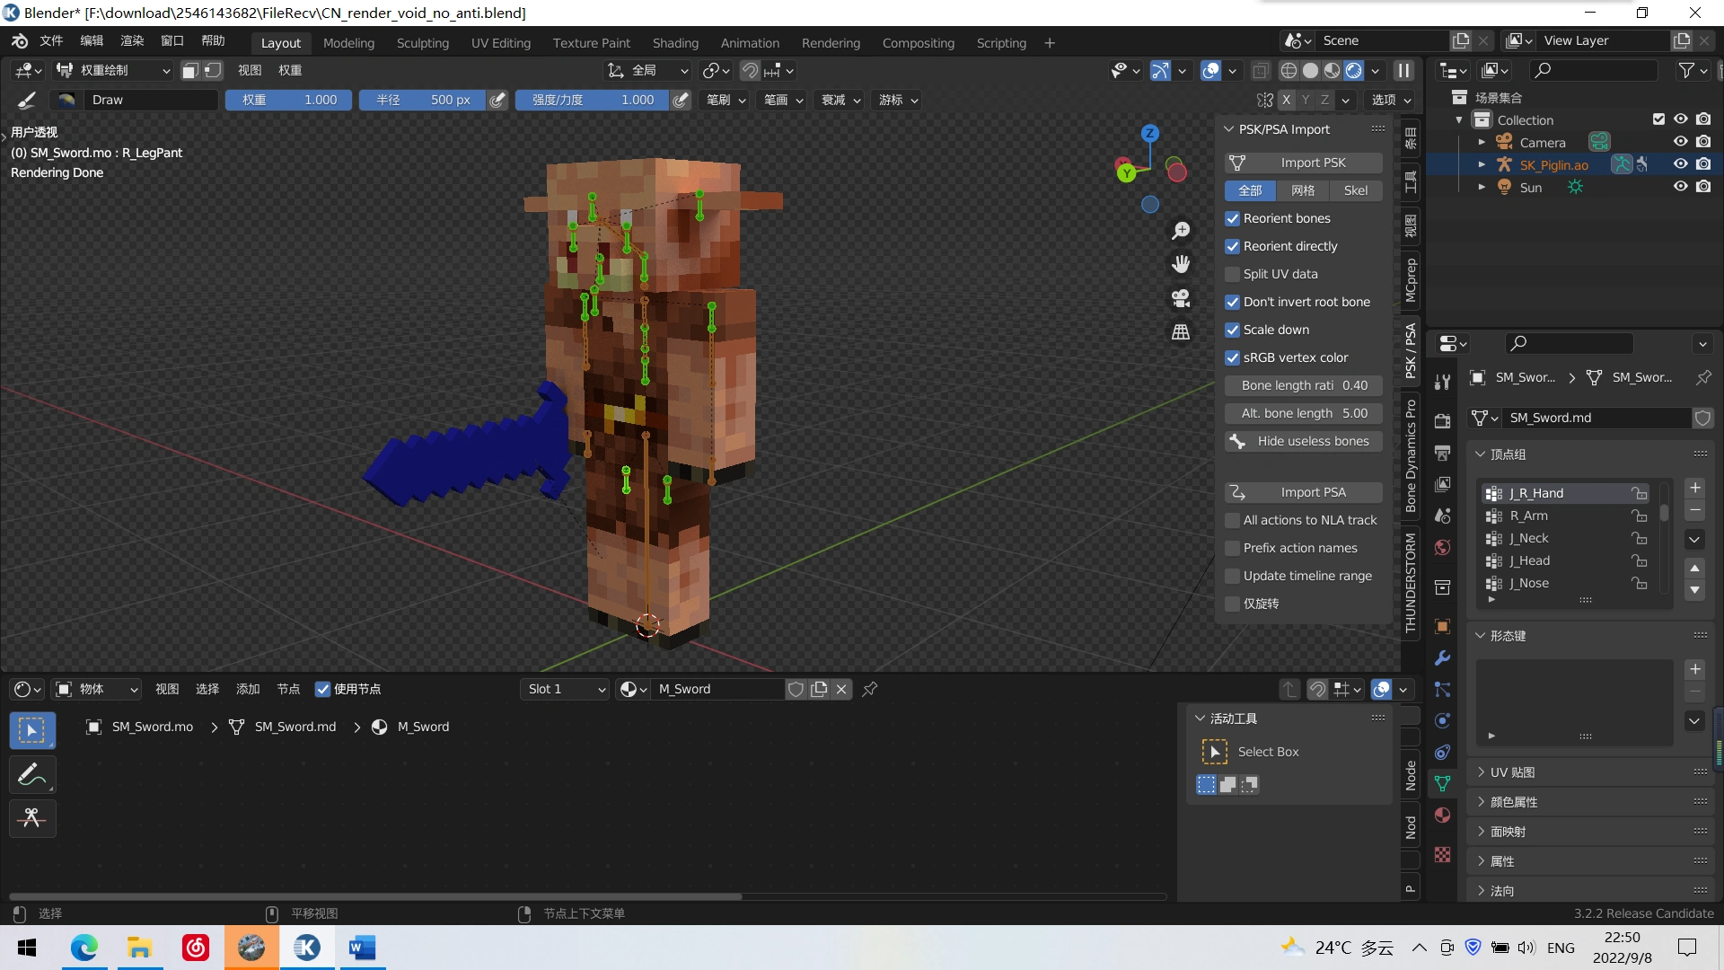This screenshot has width=1724, height=970.
Task: Adjust the 强度/力度 strength slider
Action: pyautogui.click(x=593, y=100)
